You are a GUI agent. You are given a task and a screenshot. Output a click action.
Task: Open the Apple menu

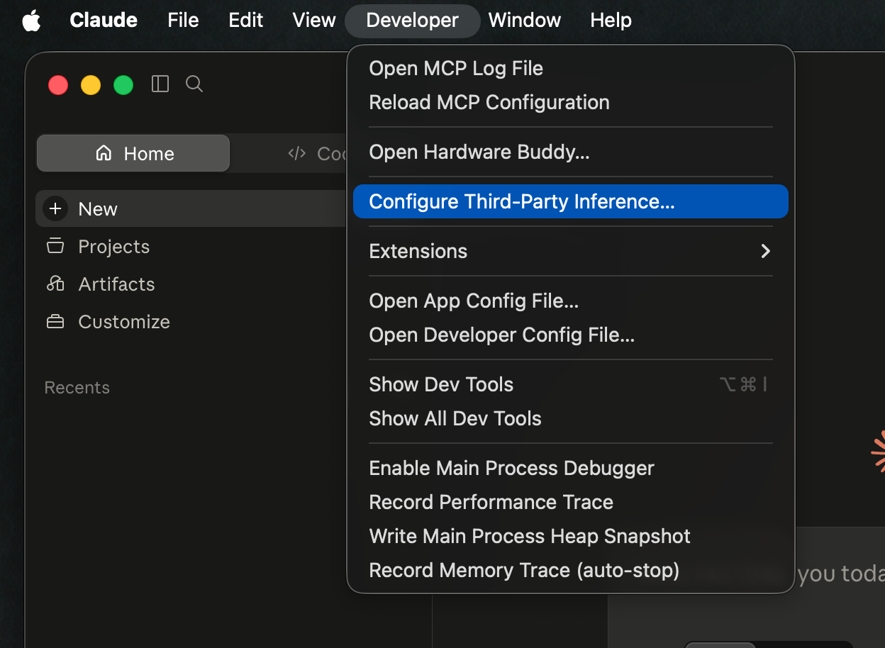[x=31, y=21]
